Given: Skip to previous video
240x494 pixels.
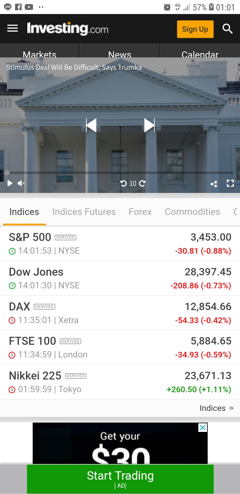Looking at the screenshot, I should [x=91, y=126].
